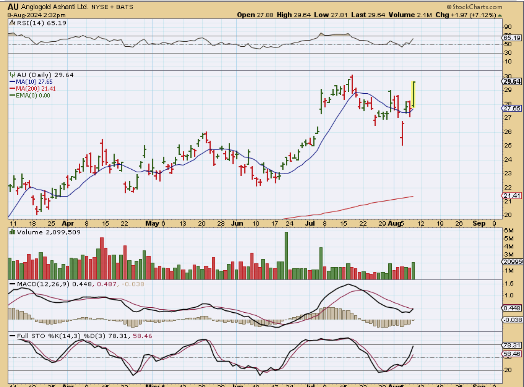Click the 0.487 signal value in MACD title
The image size is (524, 387).
point(107,284)
